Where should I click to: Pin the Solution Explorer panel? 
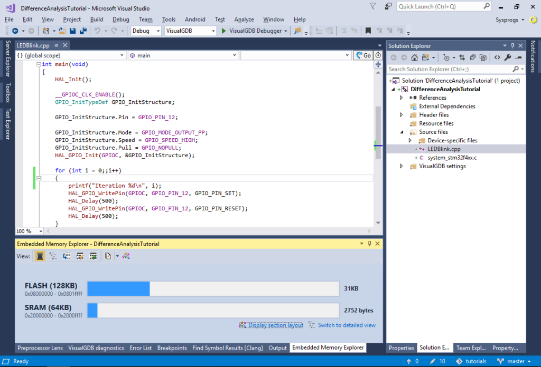pyautogui.click(x=512, y=45)
